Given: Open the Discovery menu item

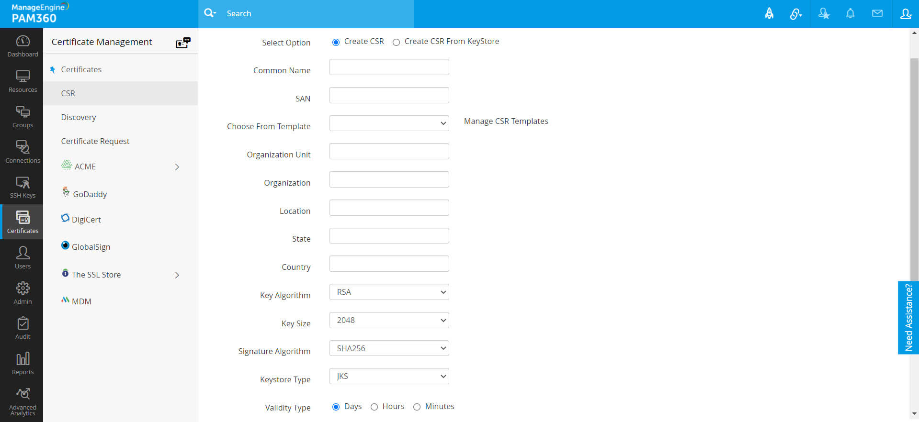Looking at the screenshot, I should pyautogui.click(x=79, y=117).
